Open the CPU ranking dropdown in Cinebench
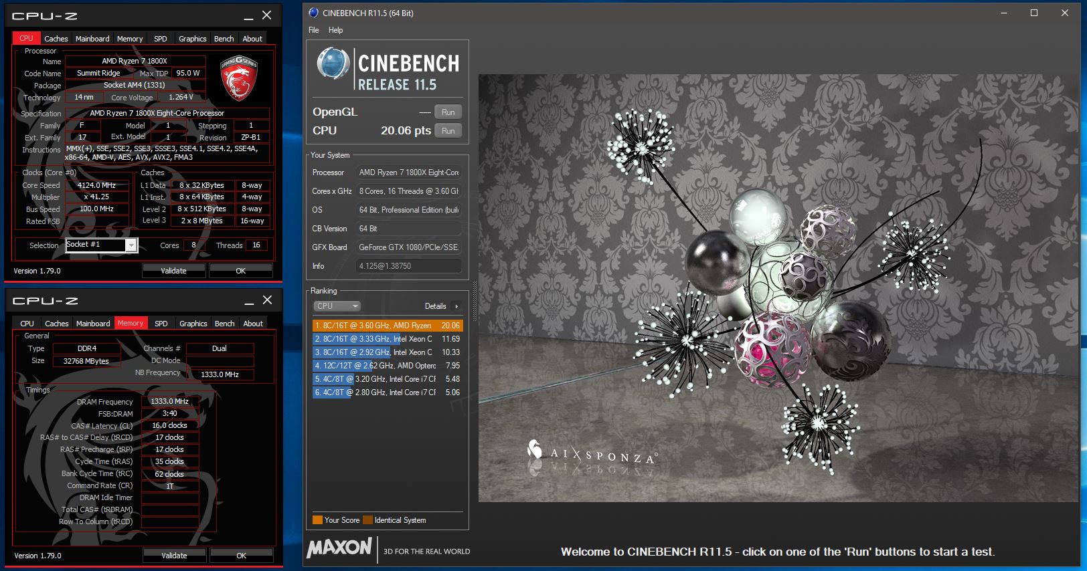This screenshot has width=1087, height=571. click(337, 306)
